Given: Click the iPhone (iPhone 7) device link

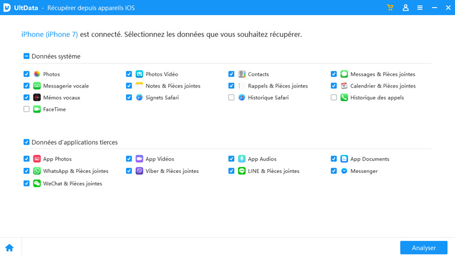Looking at the screenshot, I should point(49,34).
